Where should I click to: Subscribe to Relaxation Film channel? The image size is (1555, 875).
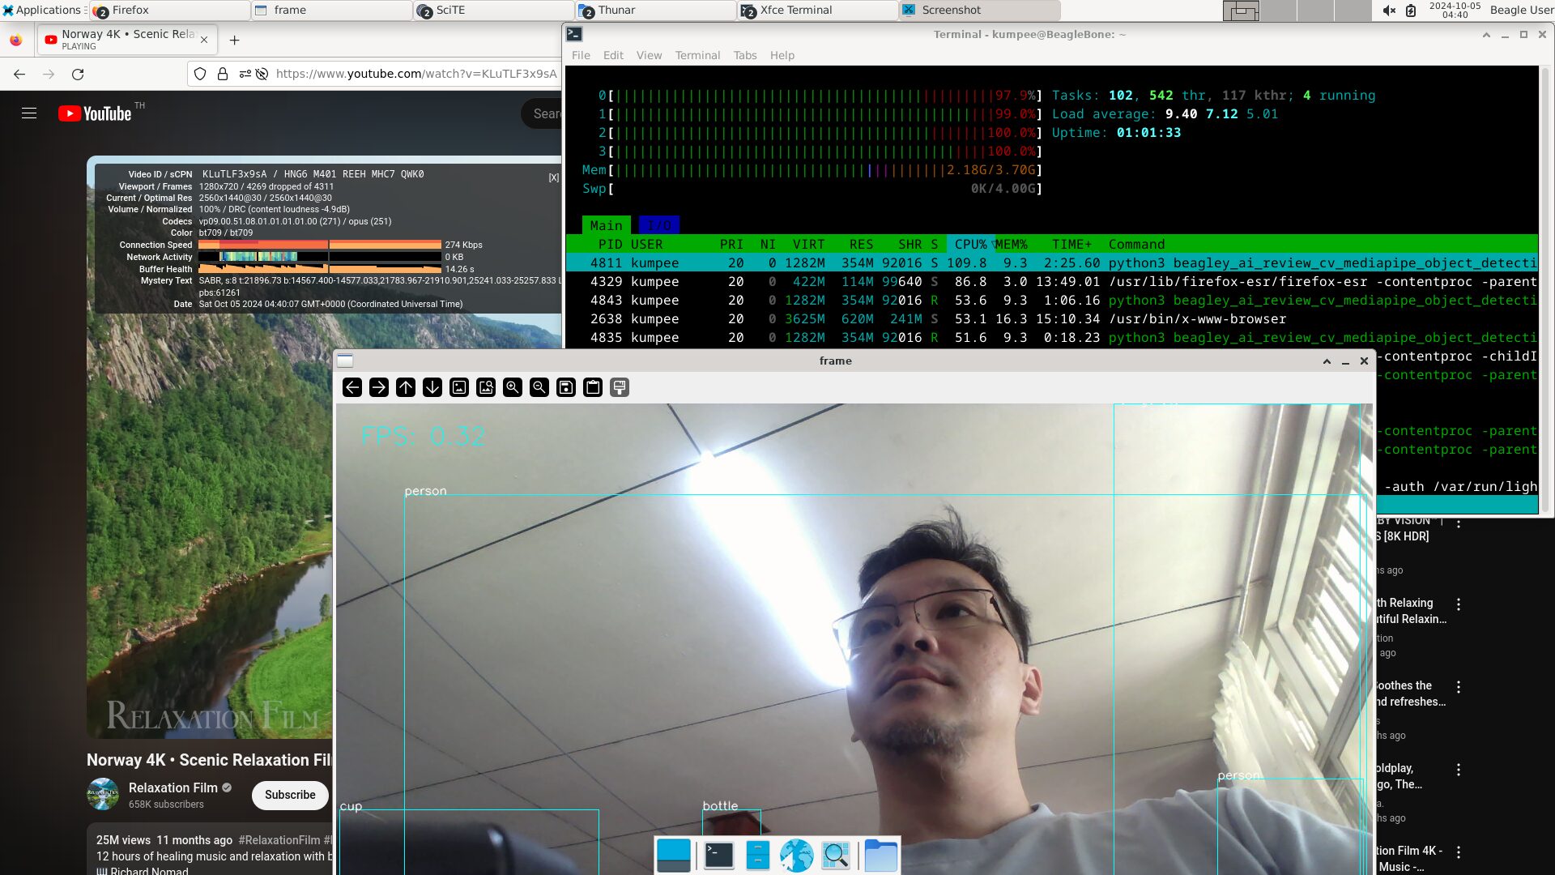[x=290, y=795]
